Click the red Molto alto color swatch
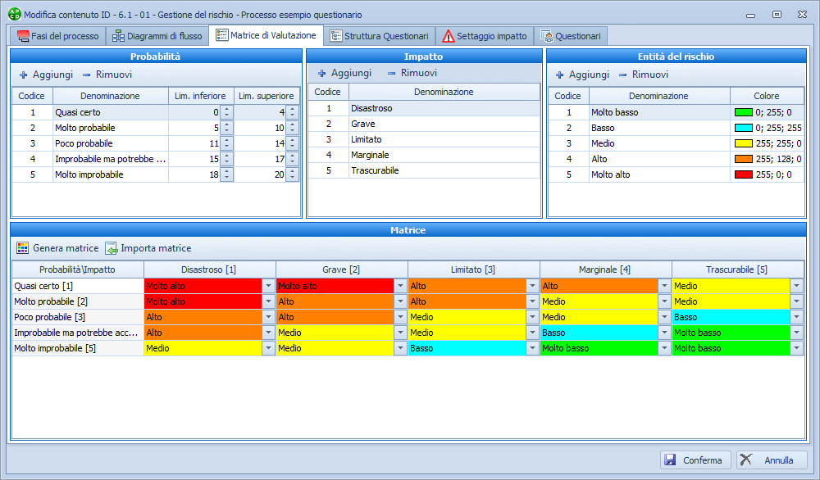This screenshot has width=820, height=480. tap(743, 174)
